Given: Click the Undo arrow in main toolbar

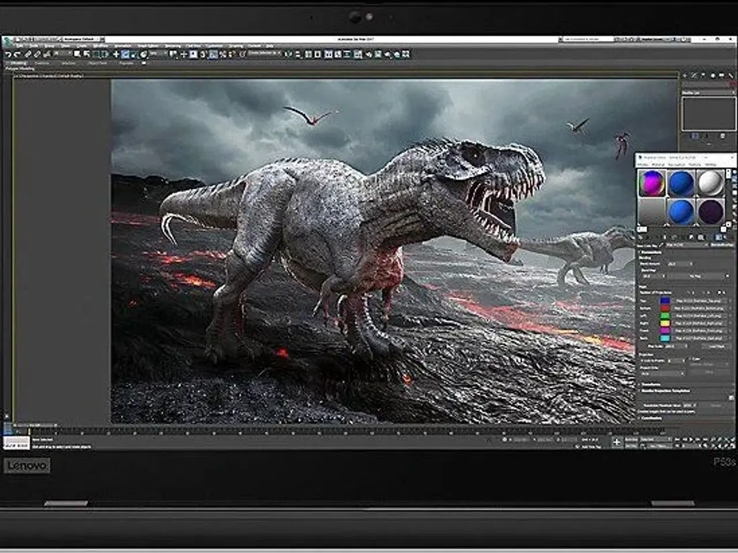Looking at the screenshot, I should pyautogui.click(x=8, y=54).
